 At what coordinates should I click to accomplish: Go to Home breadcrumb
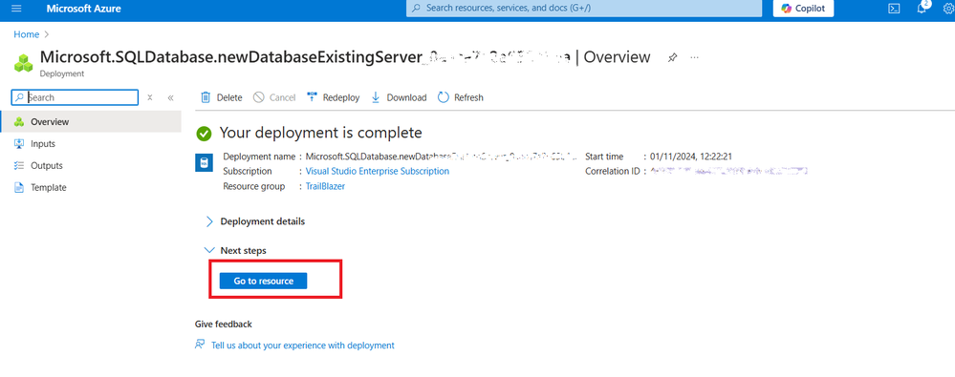26,34
